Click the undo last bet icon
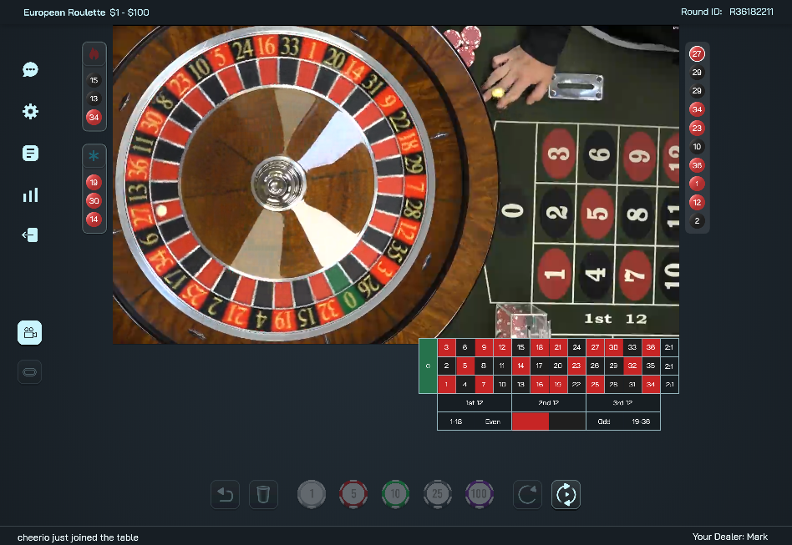The height and width of the screenshot is (545, 792). tap(225, 495)
